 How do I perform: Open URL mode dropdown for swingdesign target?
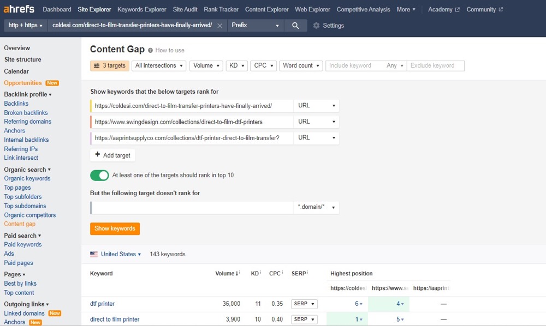click(x=316, y=122)
